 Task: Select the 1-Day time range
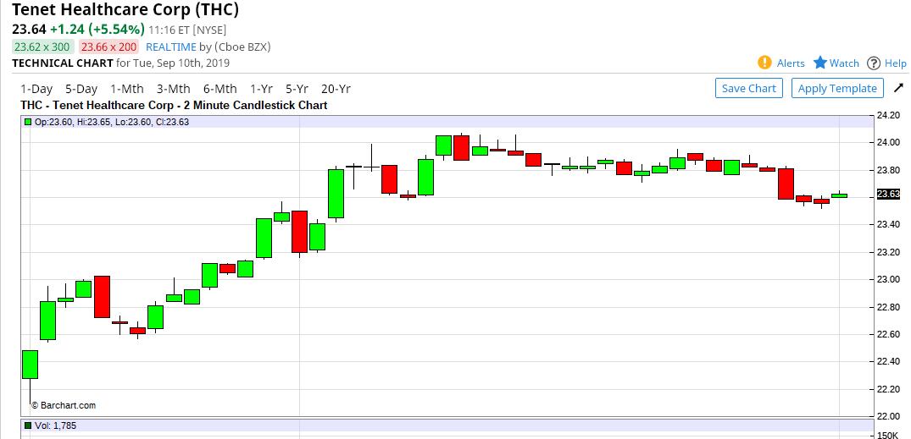36,89
